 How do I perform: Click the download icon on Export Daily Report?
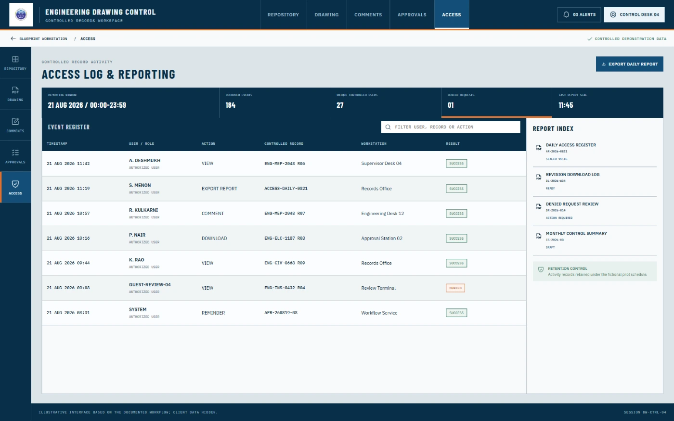(x=604, y=64)
